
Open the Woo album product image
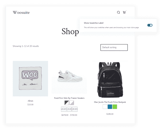[x=30, y=79]
